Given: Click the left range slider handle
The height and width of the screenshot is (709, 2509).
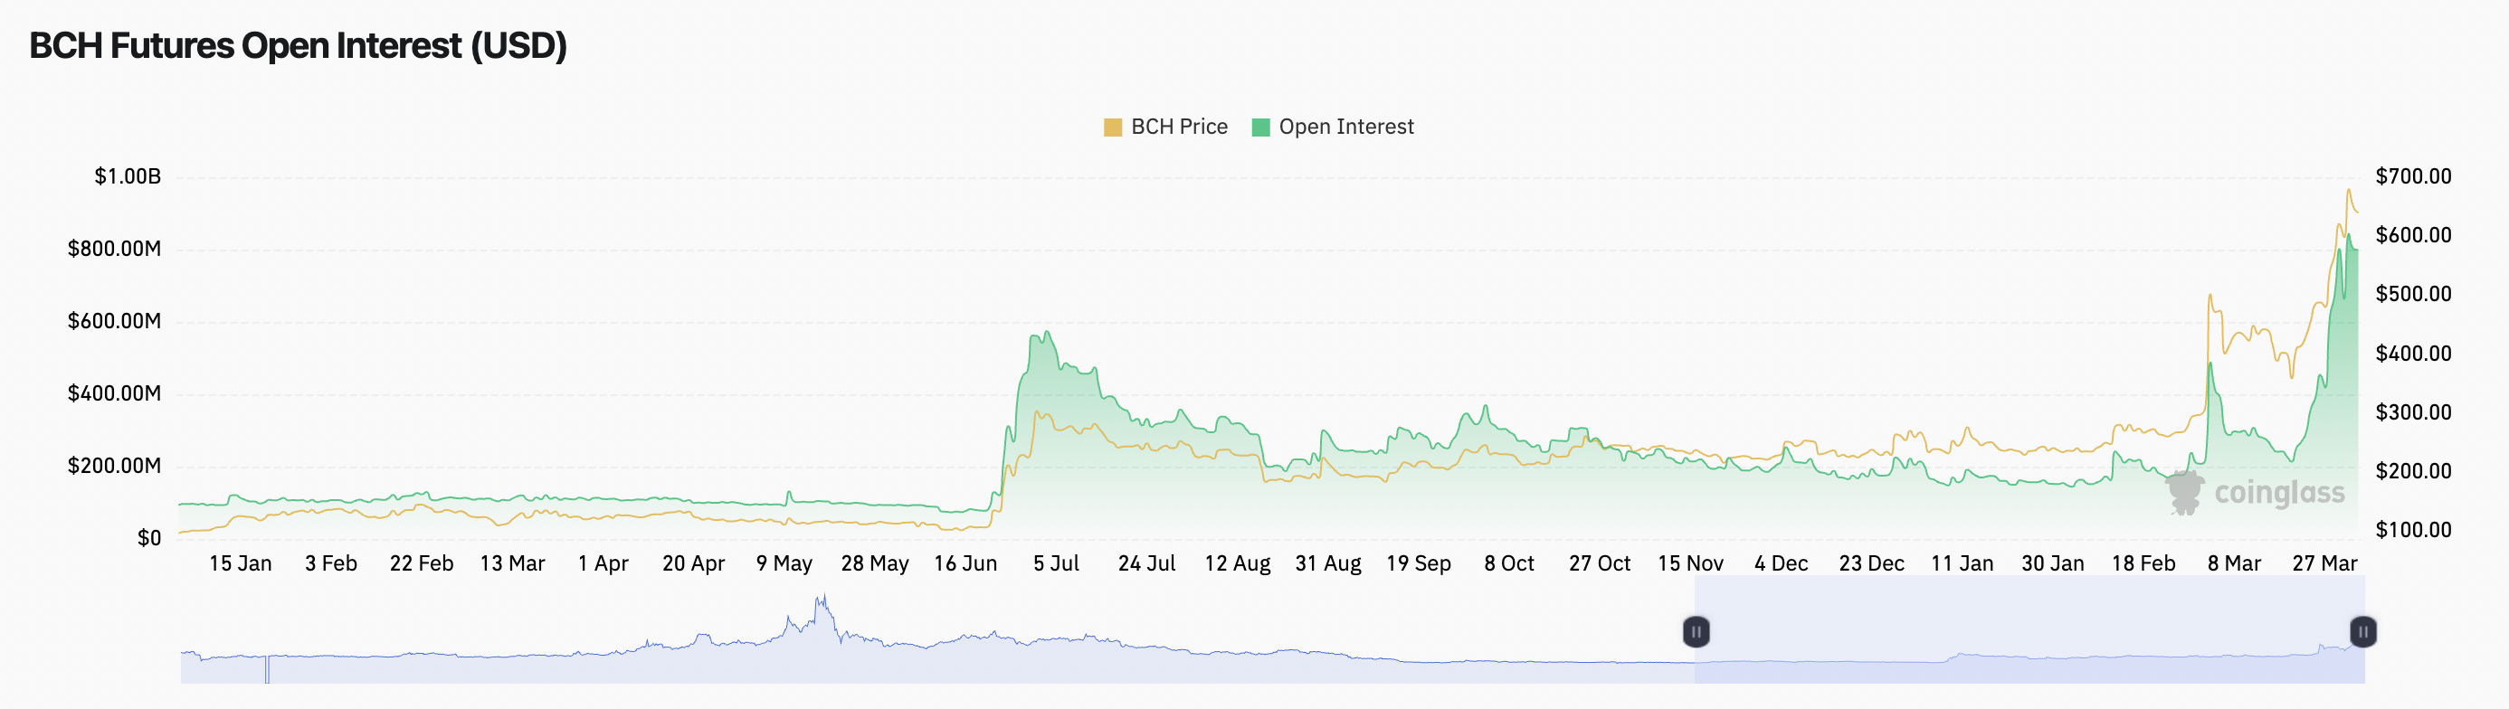Looking at the screenshot, I should 1696,632.
